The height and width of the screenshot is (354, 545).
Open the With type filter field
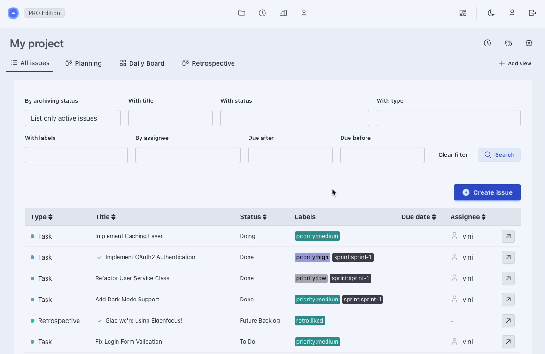[448, 118]
